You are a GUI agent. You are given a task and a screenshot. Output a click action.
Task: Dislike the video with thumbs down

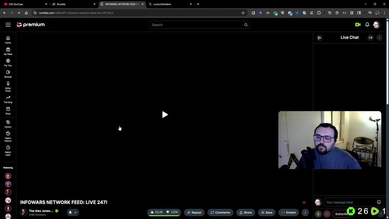(x=172, y=212)
